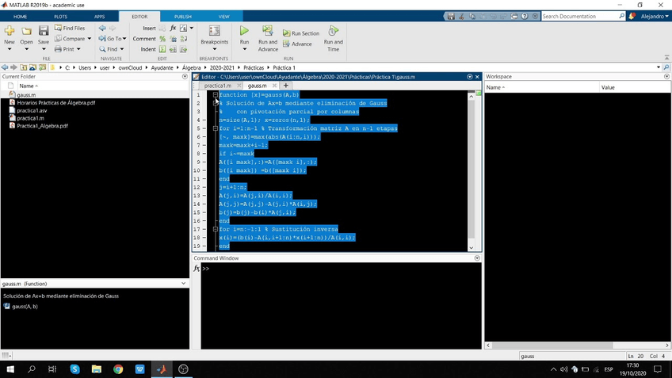Select the Horarios Prácticas de Álgebra.pdf file
Image resolution: width=672 pixels, height=378 pixels.
pos(55,103)
